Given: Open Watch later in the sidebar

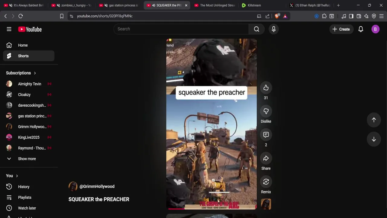Looking at the screenshot, I should pos(29,208).
